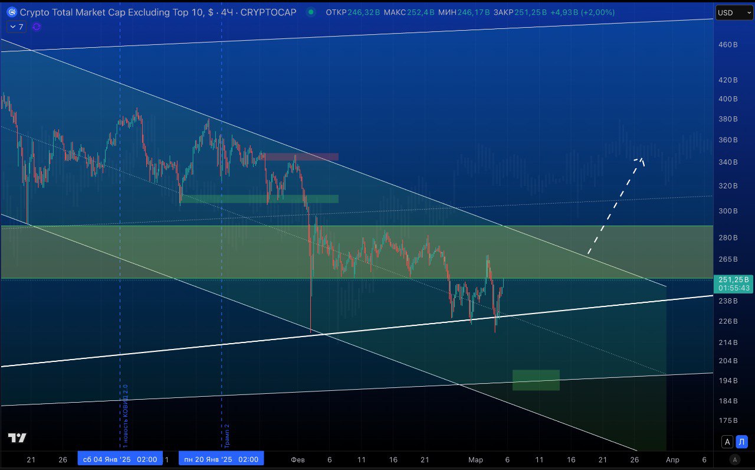Click the round grey 'A' icon below the price scale
The width and height of the screenshot is (755, 470).
coord(734,459)
